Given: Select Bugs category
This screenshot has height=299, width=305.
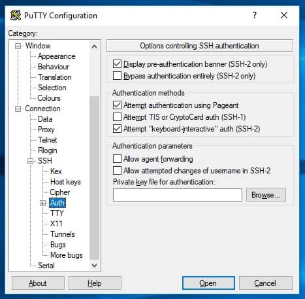Looking at the screenshot, I should (58, 245).
